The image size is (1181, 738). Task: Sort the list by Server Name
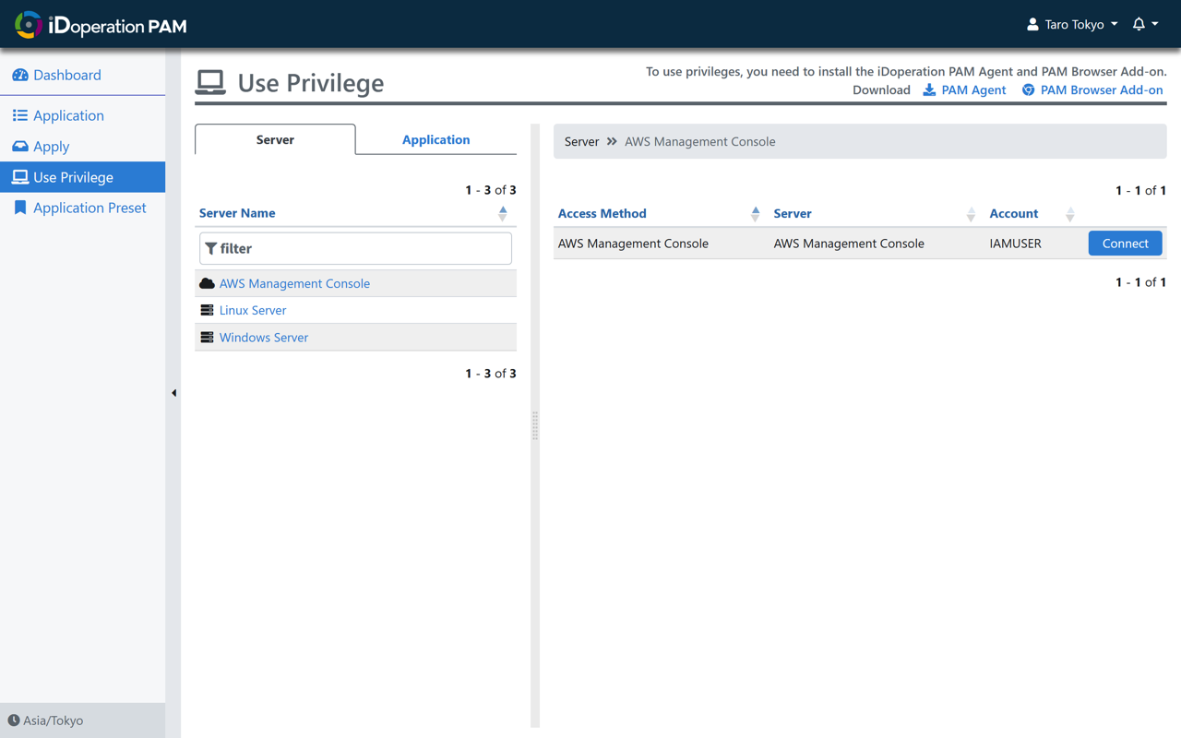(x=237, y=213)
